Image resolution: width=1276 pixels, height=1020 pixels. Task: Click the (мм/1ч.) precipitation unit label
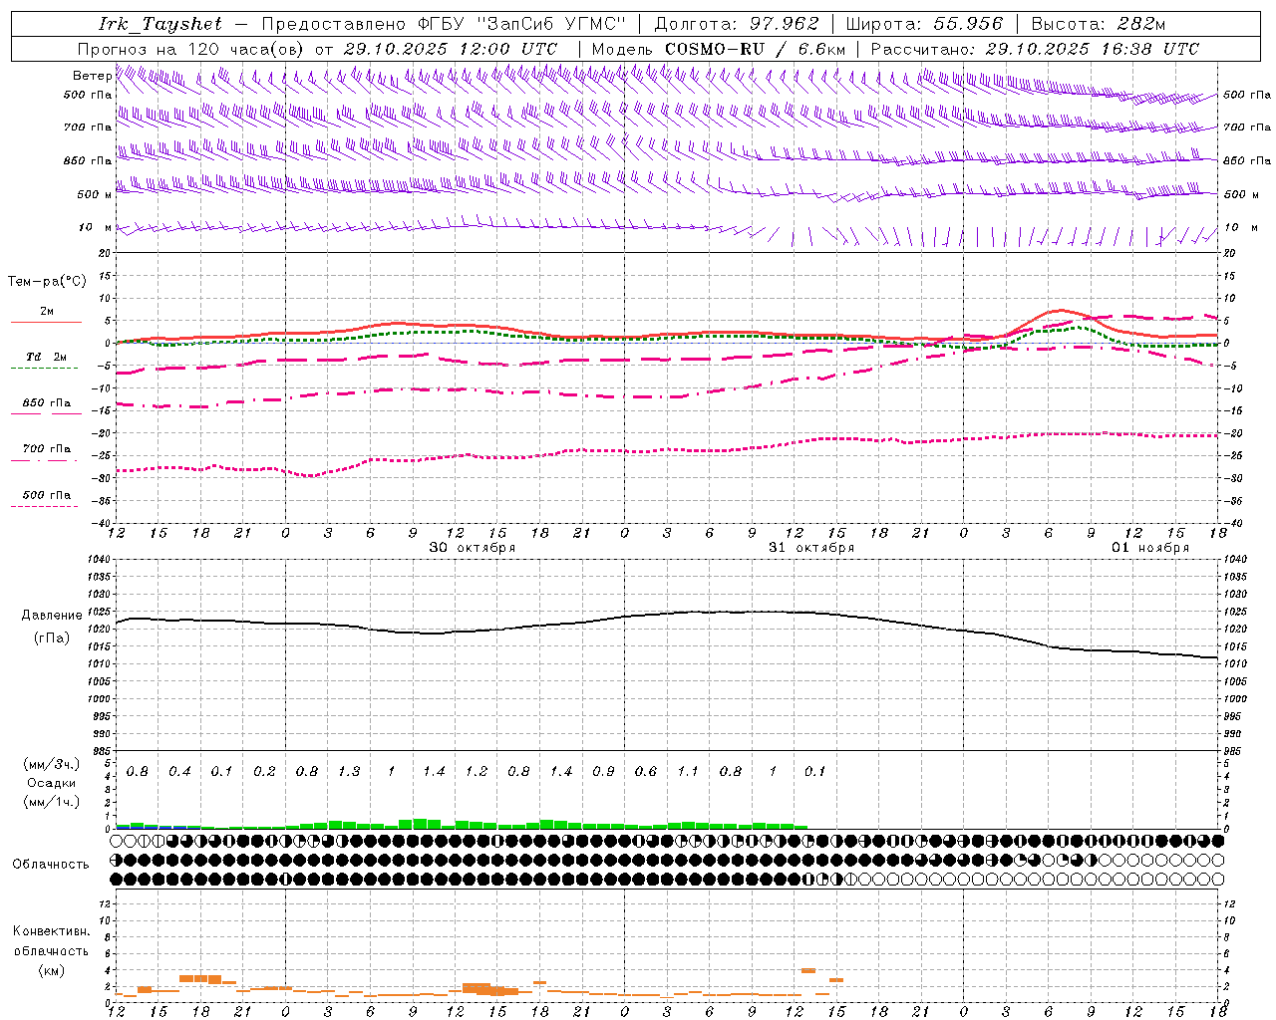tap(52, 801)
